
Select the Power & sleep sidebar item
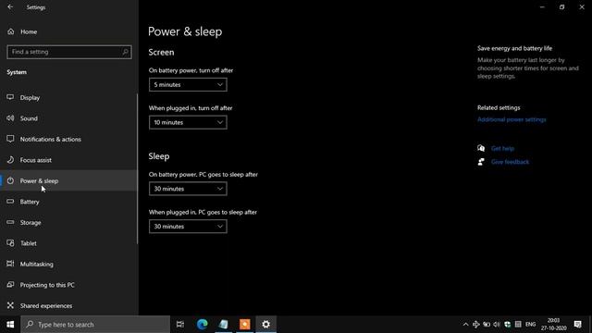tap(68, 181)
